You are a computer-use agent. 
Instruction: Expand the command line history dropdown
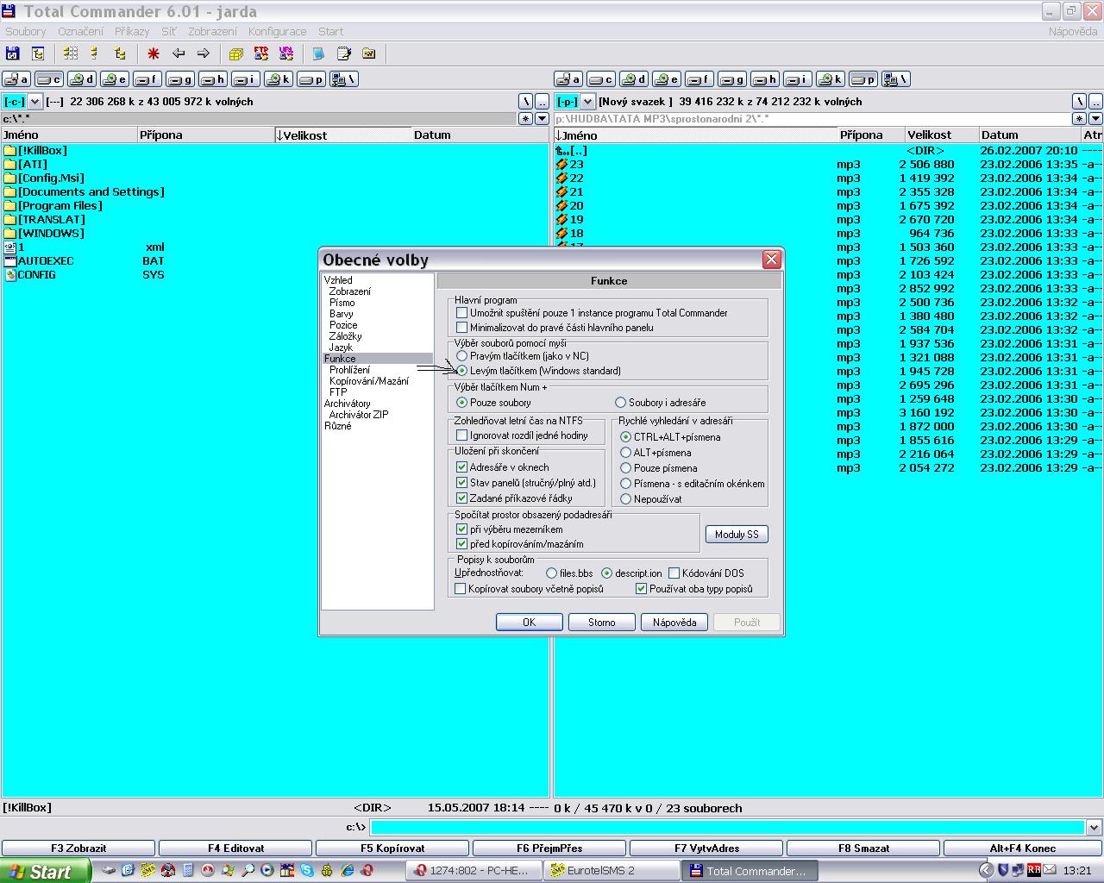pyautogui.click(x=1094, y=827)
